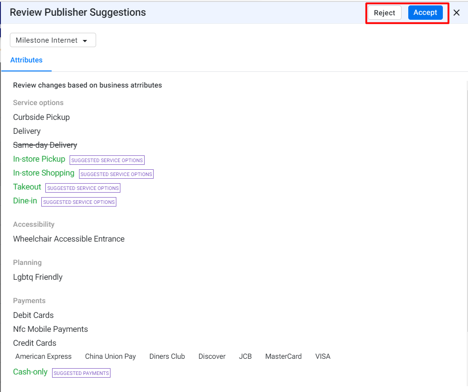Select the Lgbtq Friendly attribute
This screenshot has width=468, height=392.
[38, 277]
